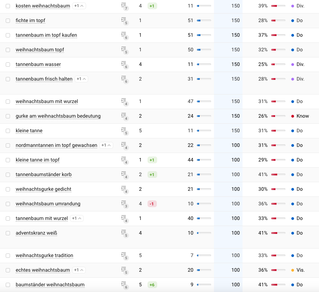Open SERP features icon for kleine tanne
This screenshot has width=319, height=292.
coord(124,131)
